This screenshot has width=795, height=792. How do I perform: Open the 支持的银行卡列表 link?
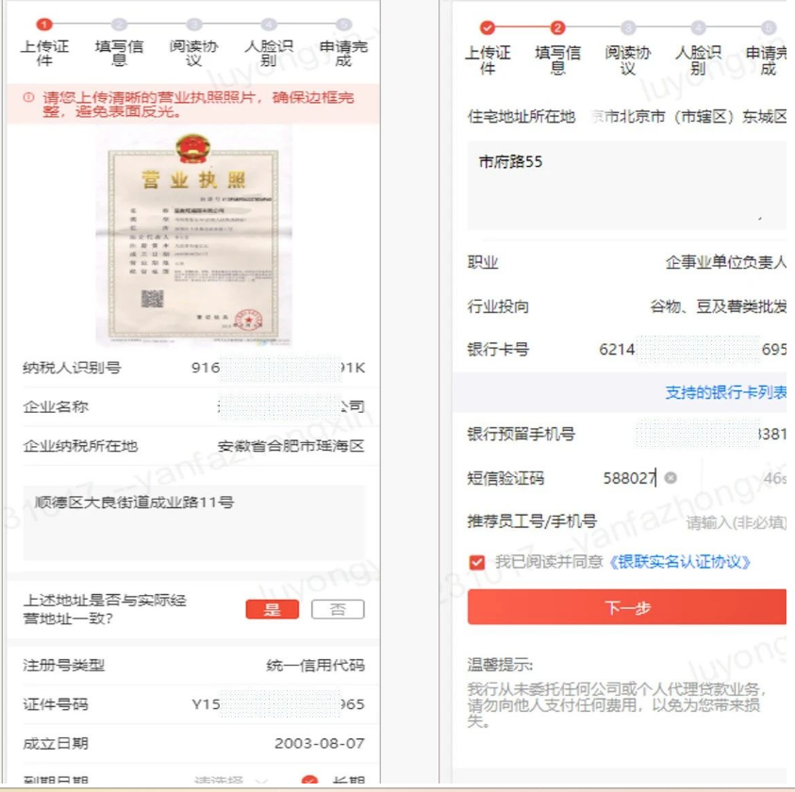coord(725,392)
